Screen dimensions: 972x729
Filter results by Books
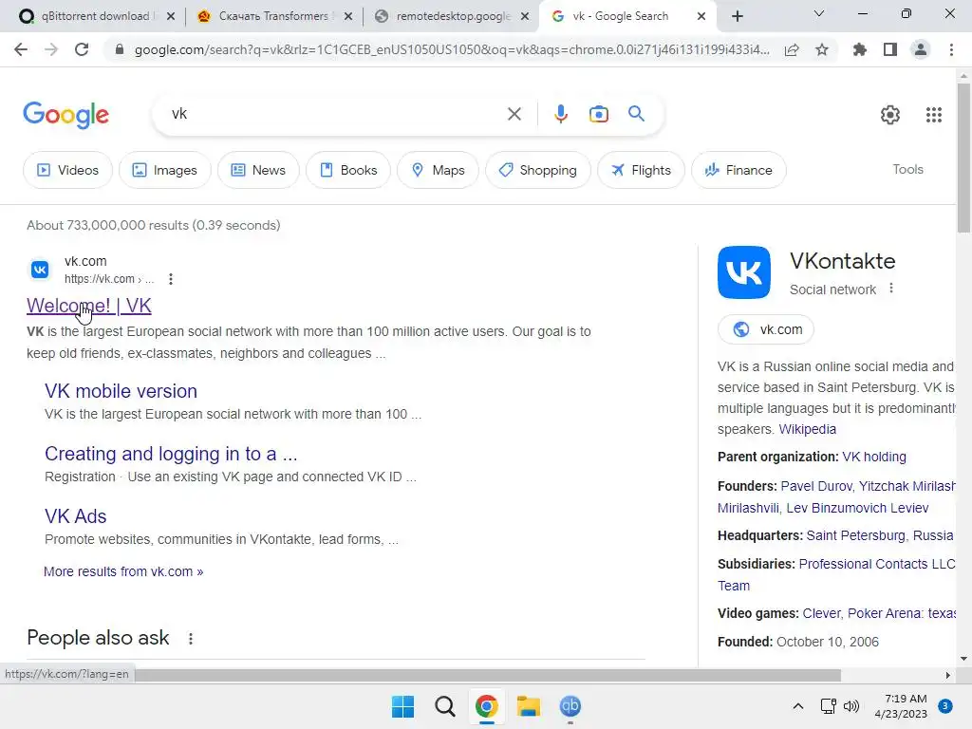click(x=348, y=170)
